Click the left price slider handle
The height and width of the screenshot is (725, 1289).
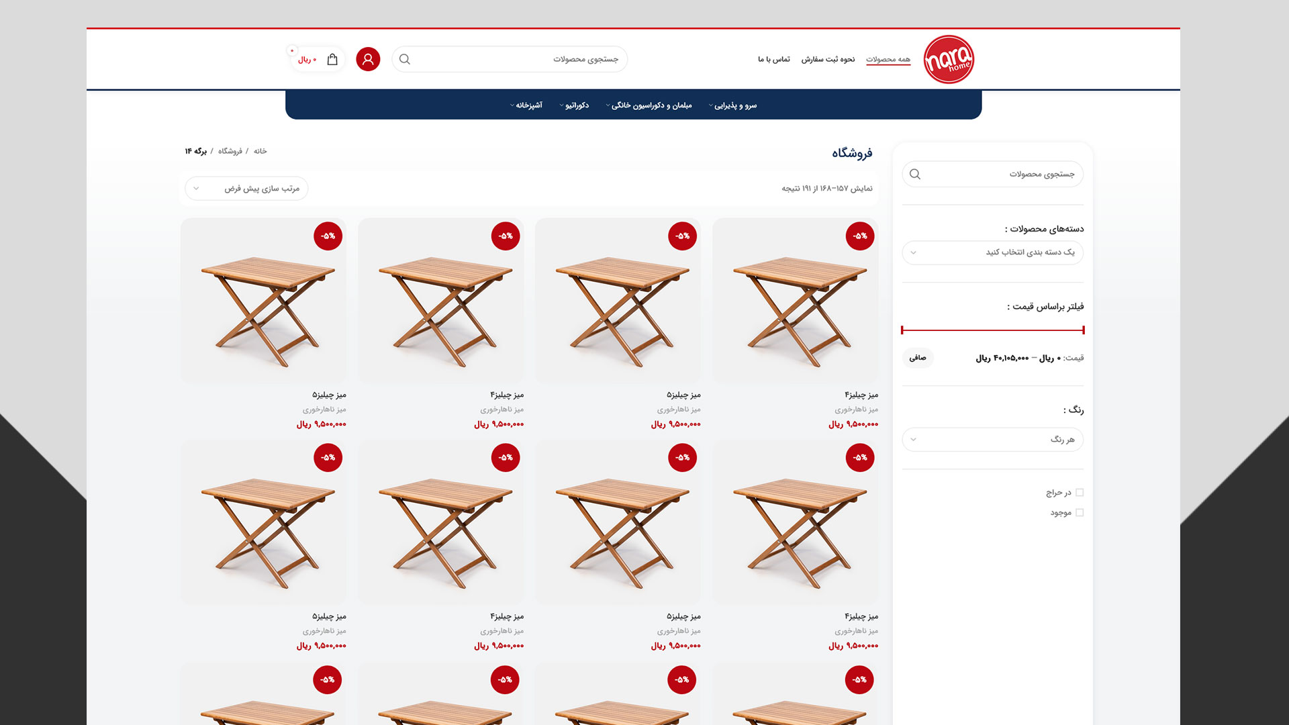click(x=902, y=330)
